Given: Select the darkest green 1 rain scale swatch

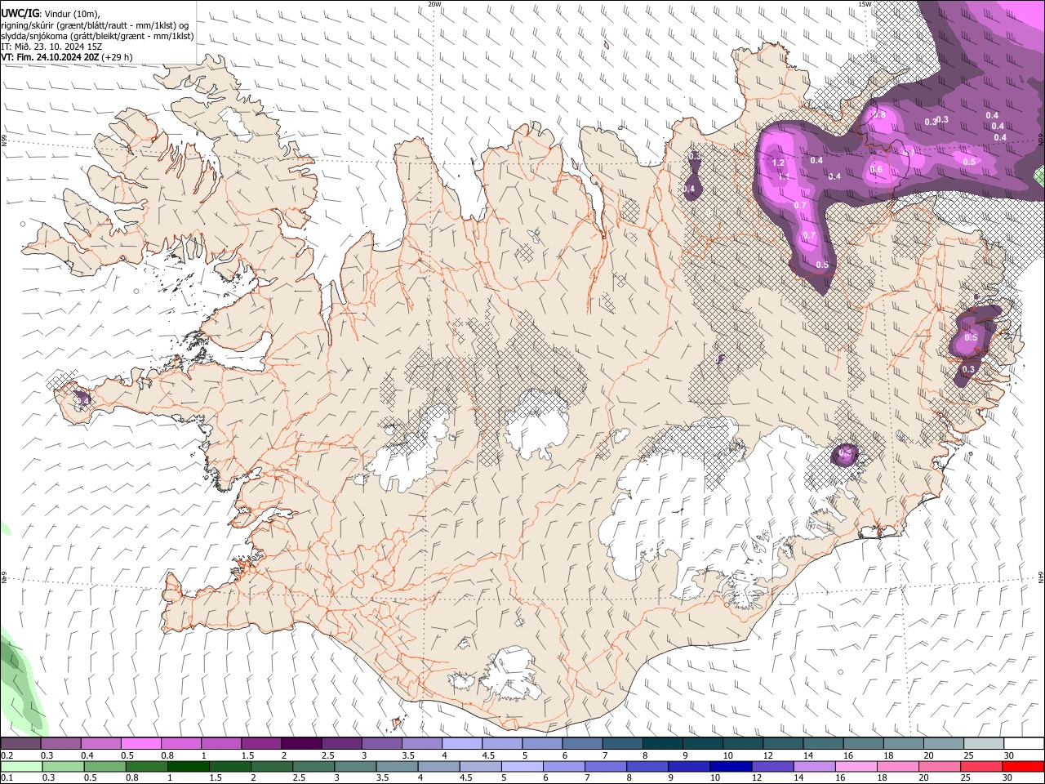Looking at the screenshot, I should [x=188, y=766].
